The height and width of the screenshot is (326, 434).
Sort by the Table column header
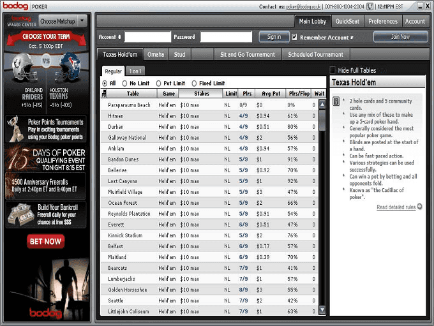click(x=133, y=94)
